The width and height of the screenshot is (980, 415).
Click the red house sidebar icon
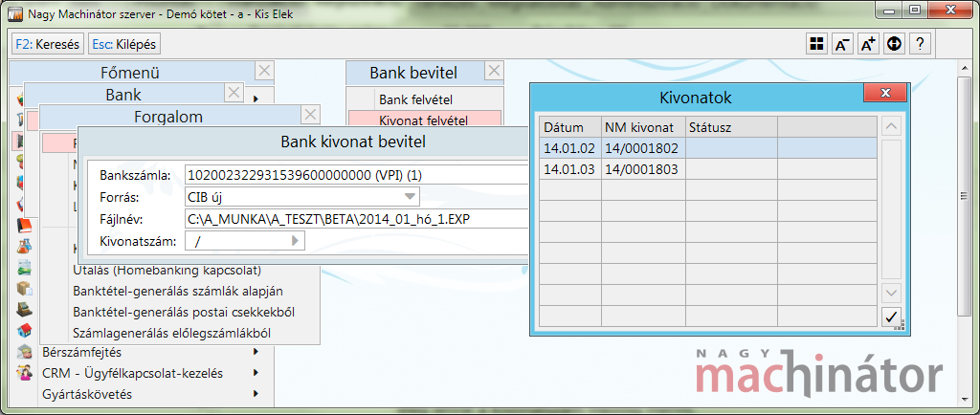coord(24,330)
